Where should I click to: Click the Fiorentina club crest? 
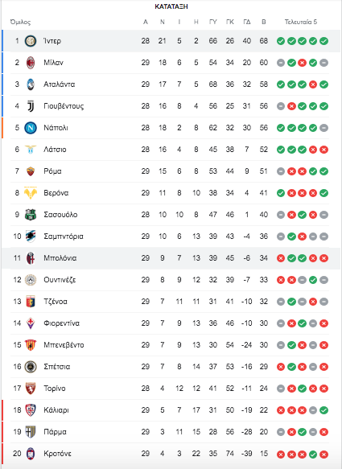point(31,323)
